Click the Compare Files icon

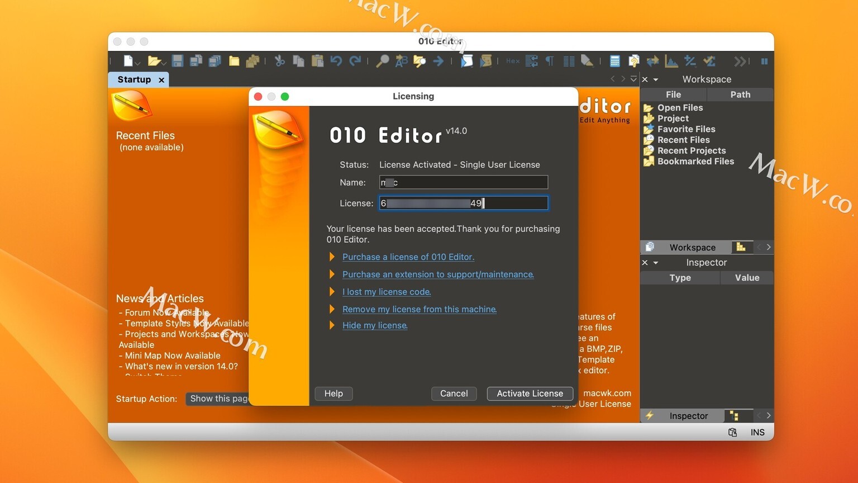click(x=634, y=61)
